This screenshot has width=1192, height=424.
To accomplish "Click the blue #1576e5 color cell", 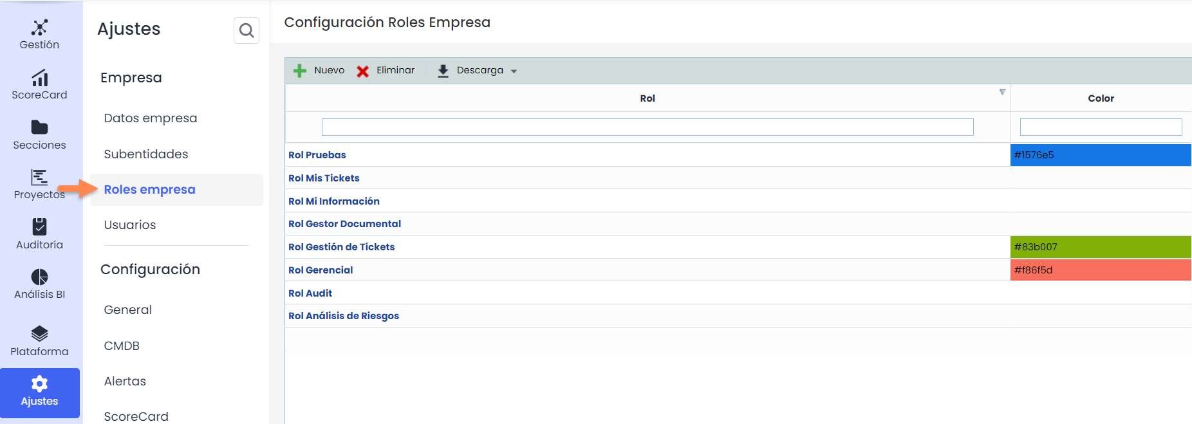I will point(1101,155).
